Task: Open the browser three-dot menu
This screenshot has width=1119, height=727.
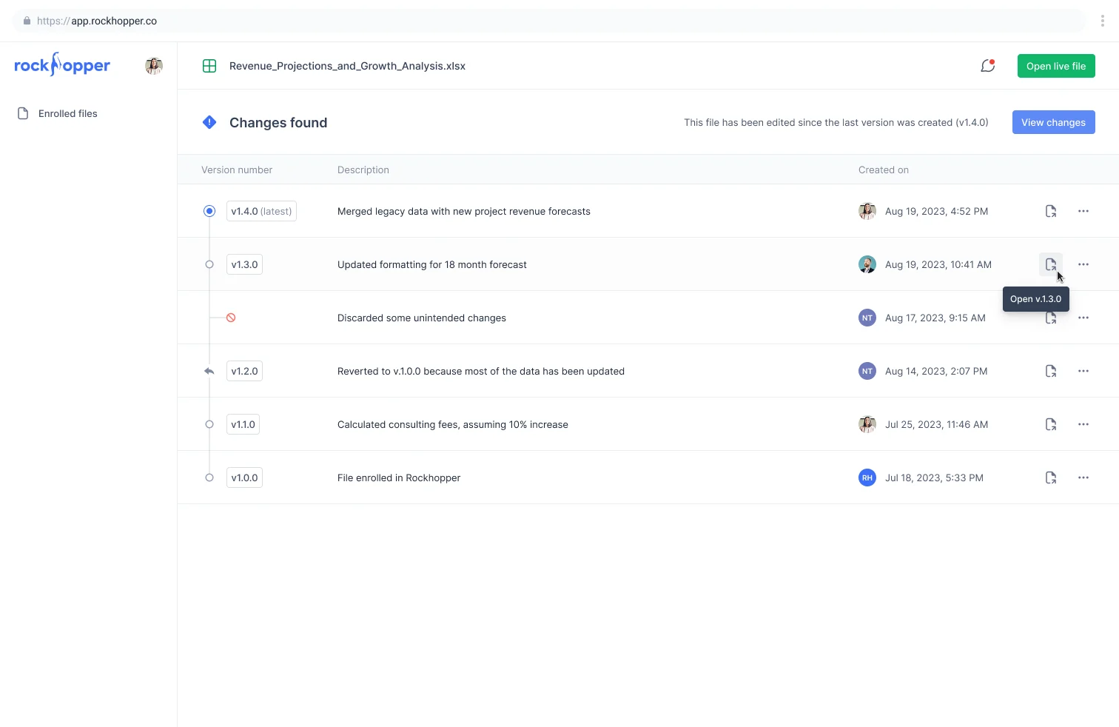Action: point(1103,21)
